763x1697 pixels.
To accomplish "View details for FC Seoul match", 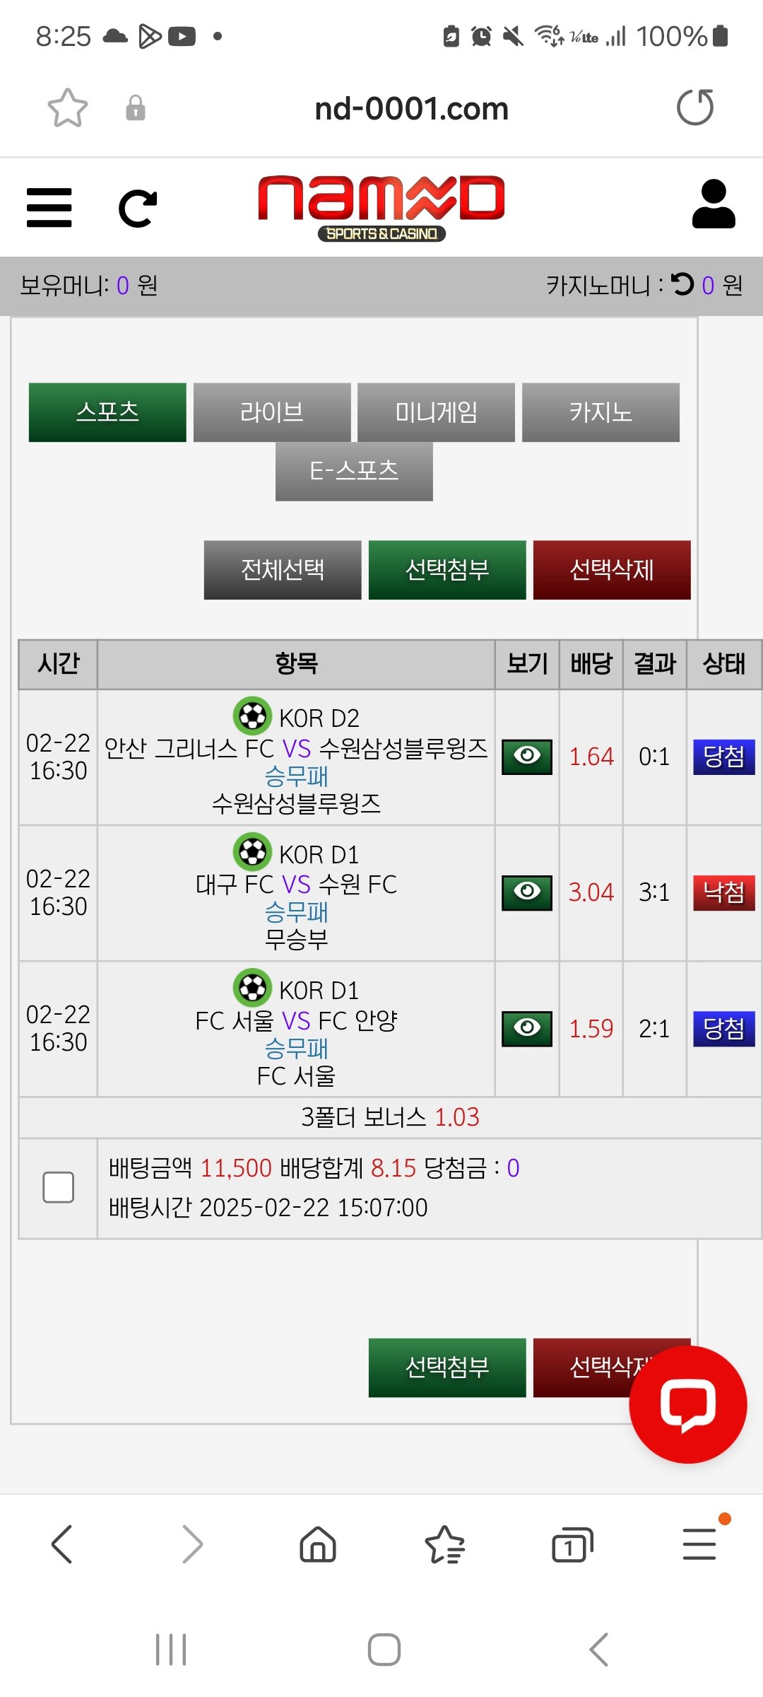I will pyautogui.click(x=527, y=1028).
